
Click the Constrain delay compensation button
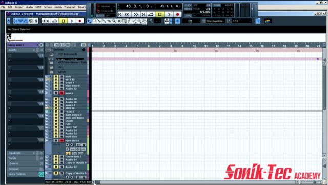[9, 21]
